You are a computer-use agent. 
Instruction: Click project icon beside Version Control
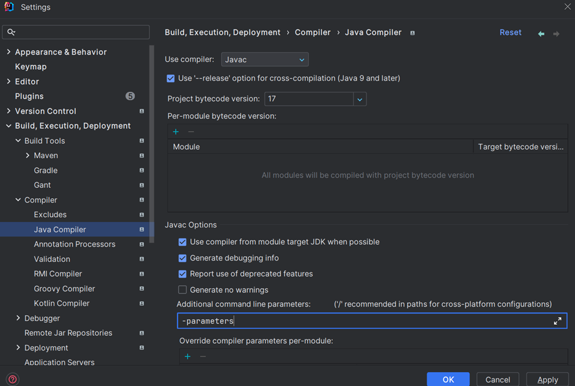point(141,111)
